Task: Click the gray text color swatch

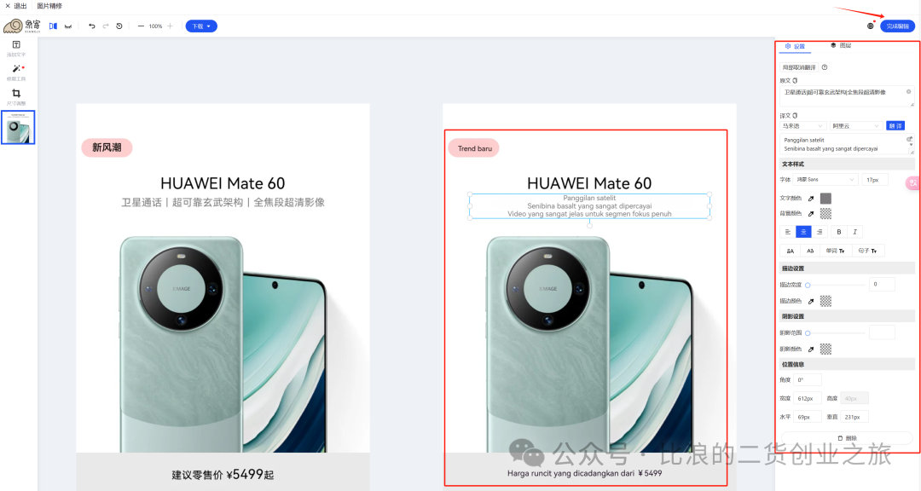Action: pyautogui.click(x=825, y=199)
